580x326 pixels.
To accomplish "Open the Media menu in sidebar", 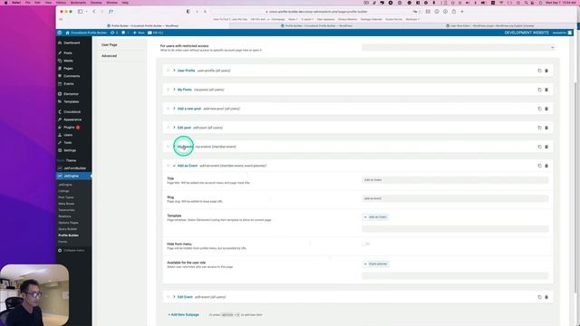I will [68, 61].
